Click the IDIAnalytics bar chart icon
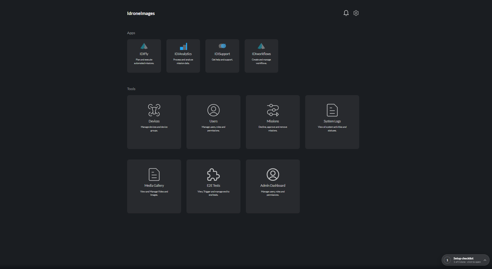The height and width of the screenshot is (269, 492). pyautogui.click(x=183, y=46)
